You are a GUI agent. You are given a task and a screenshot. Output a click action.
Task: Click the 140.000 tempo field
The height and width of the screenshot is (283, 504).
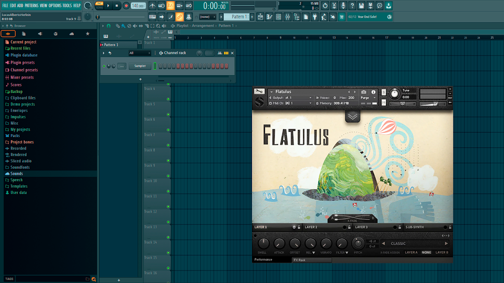point(138,6)
